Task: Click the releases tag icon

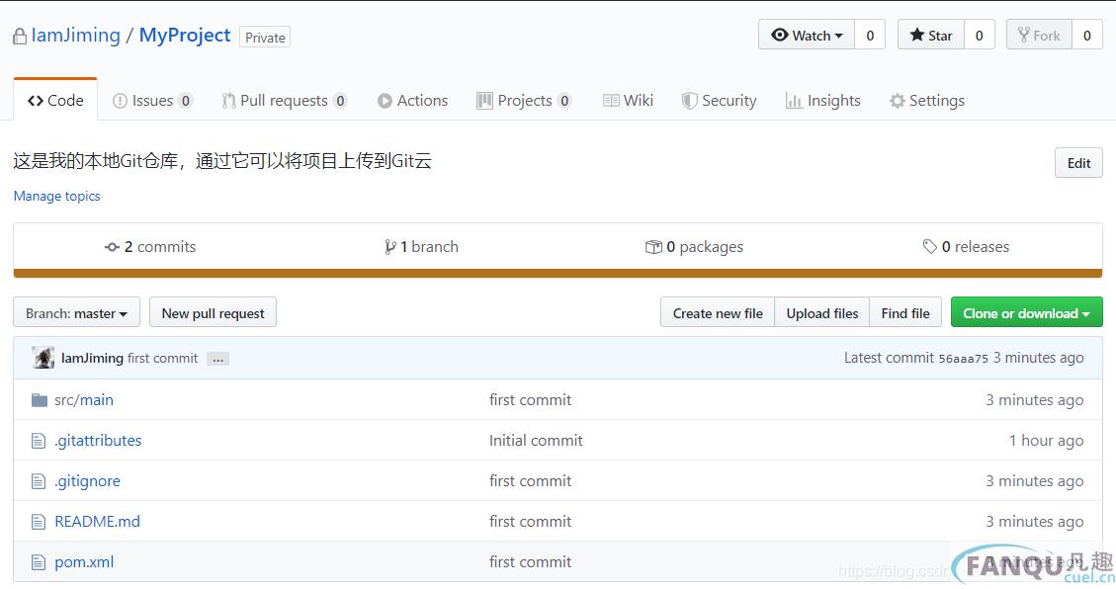Action: (x=929, y=247)
